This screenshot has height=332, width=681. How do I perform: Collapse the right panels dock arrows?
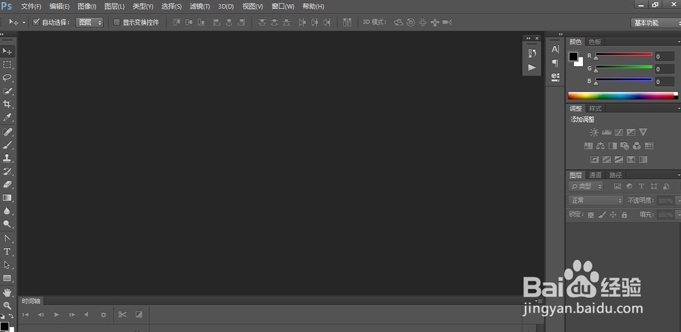pos(560,34)
